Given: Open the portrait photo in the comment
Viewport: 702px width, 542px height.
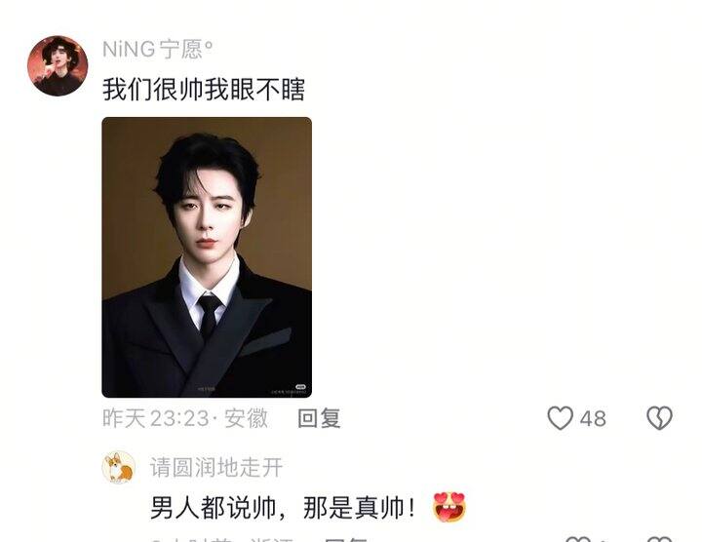Looking at the screenshot, I should coord(207,257).
